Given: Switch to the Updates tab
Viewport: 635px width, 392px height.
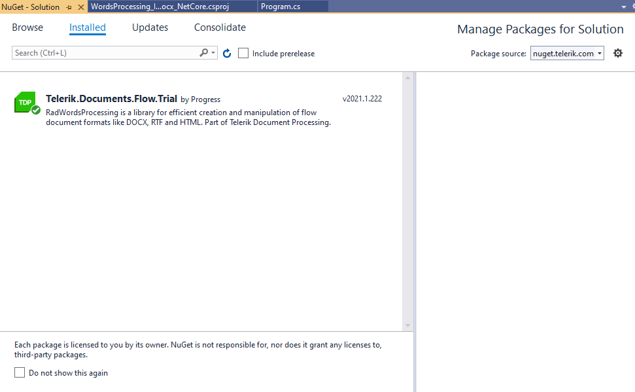Looking at the screenshot, I should pos(150,27).
